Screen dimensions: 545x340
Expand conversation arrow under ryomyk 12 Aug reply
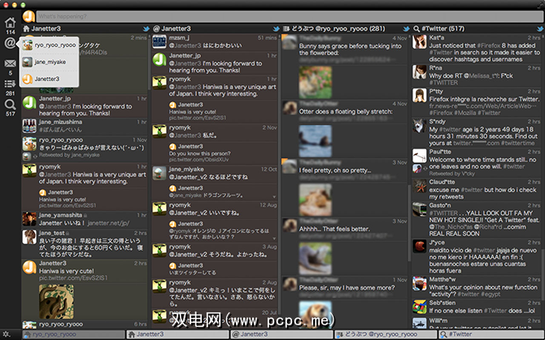tap(275, 239)
